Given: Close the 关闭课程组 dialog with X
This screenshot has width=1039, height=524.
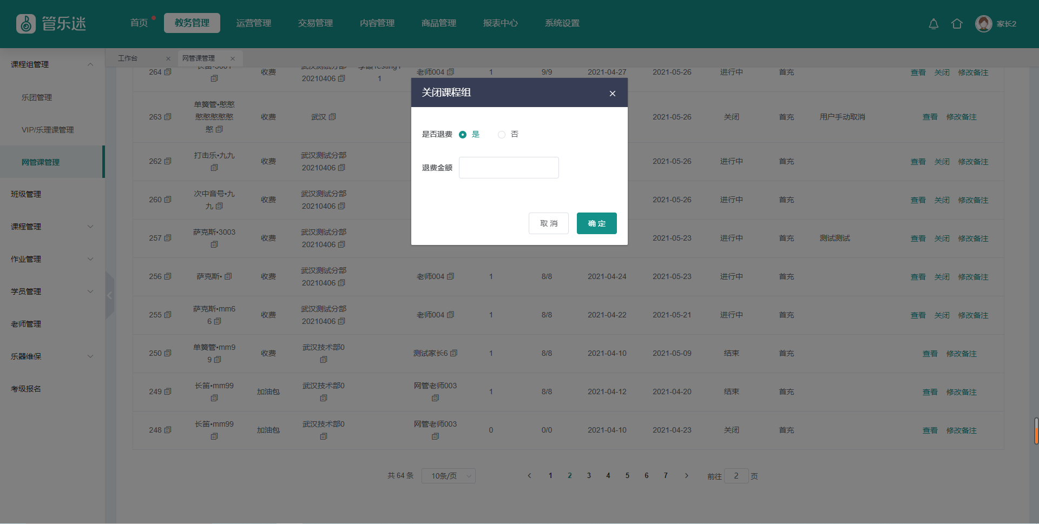Looking at the screenshot, I should [613, 94].
